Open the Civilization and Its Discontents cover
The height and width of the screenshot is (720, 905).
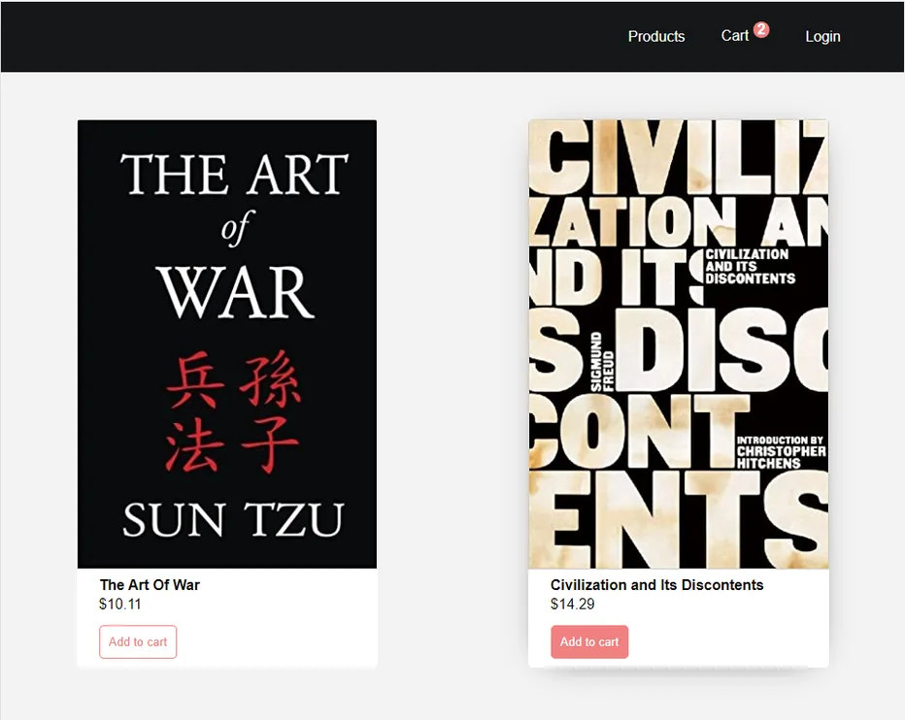679,344
